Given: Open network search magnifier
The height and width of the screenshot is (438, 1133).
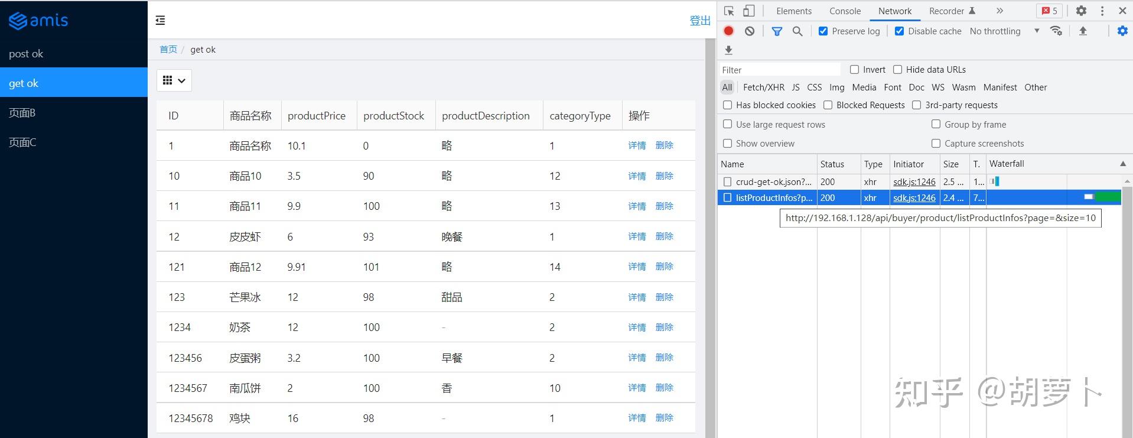Looking at the screenshot, I should pos(797,31).
